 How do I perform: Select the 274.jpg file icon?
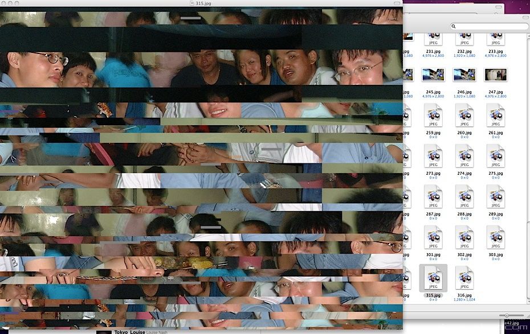point(464,156)
